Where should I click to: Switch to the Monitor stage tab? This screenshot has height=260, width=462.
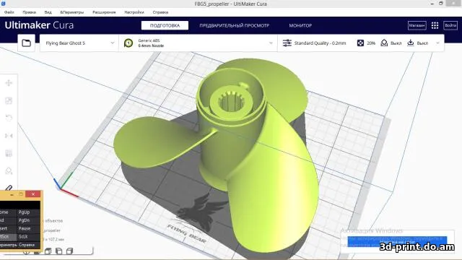(300, 25)
